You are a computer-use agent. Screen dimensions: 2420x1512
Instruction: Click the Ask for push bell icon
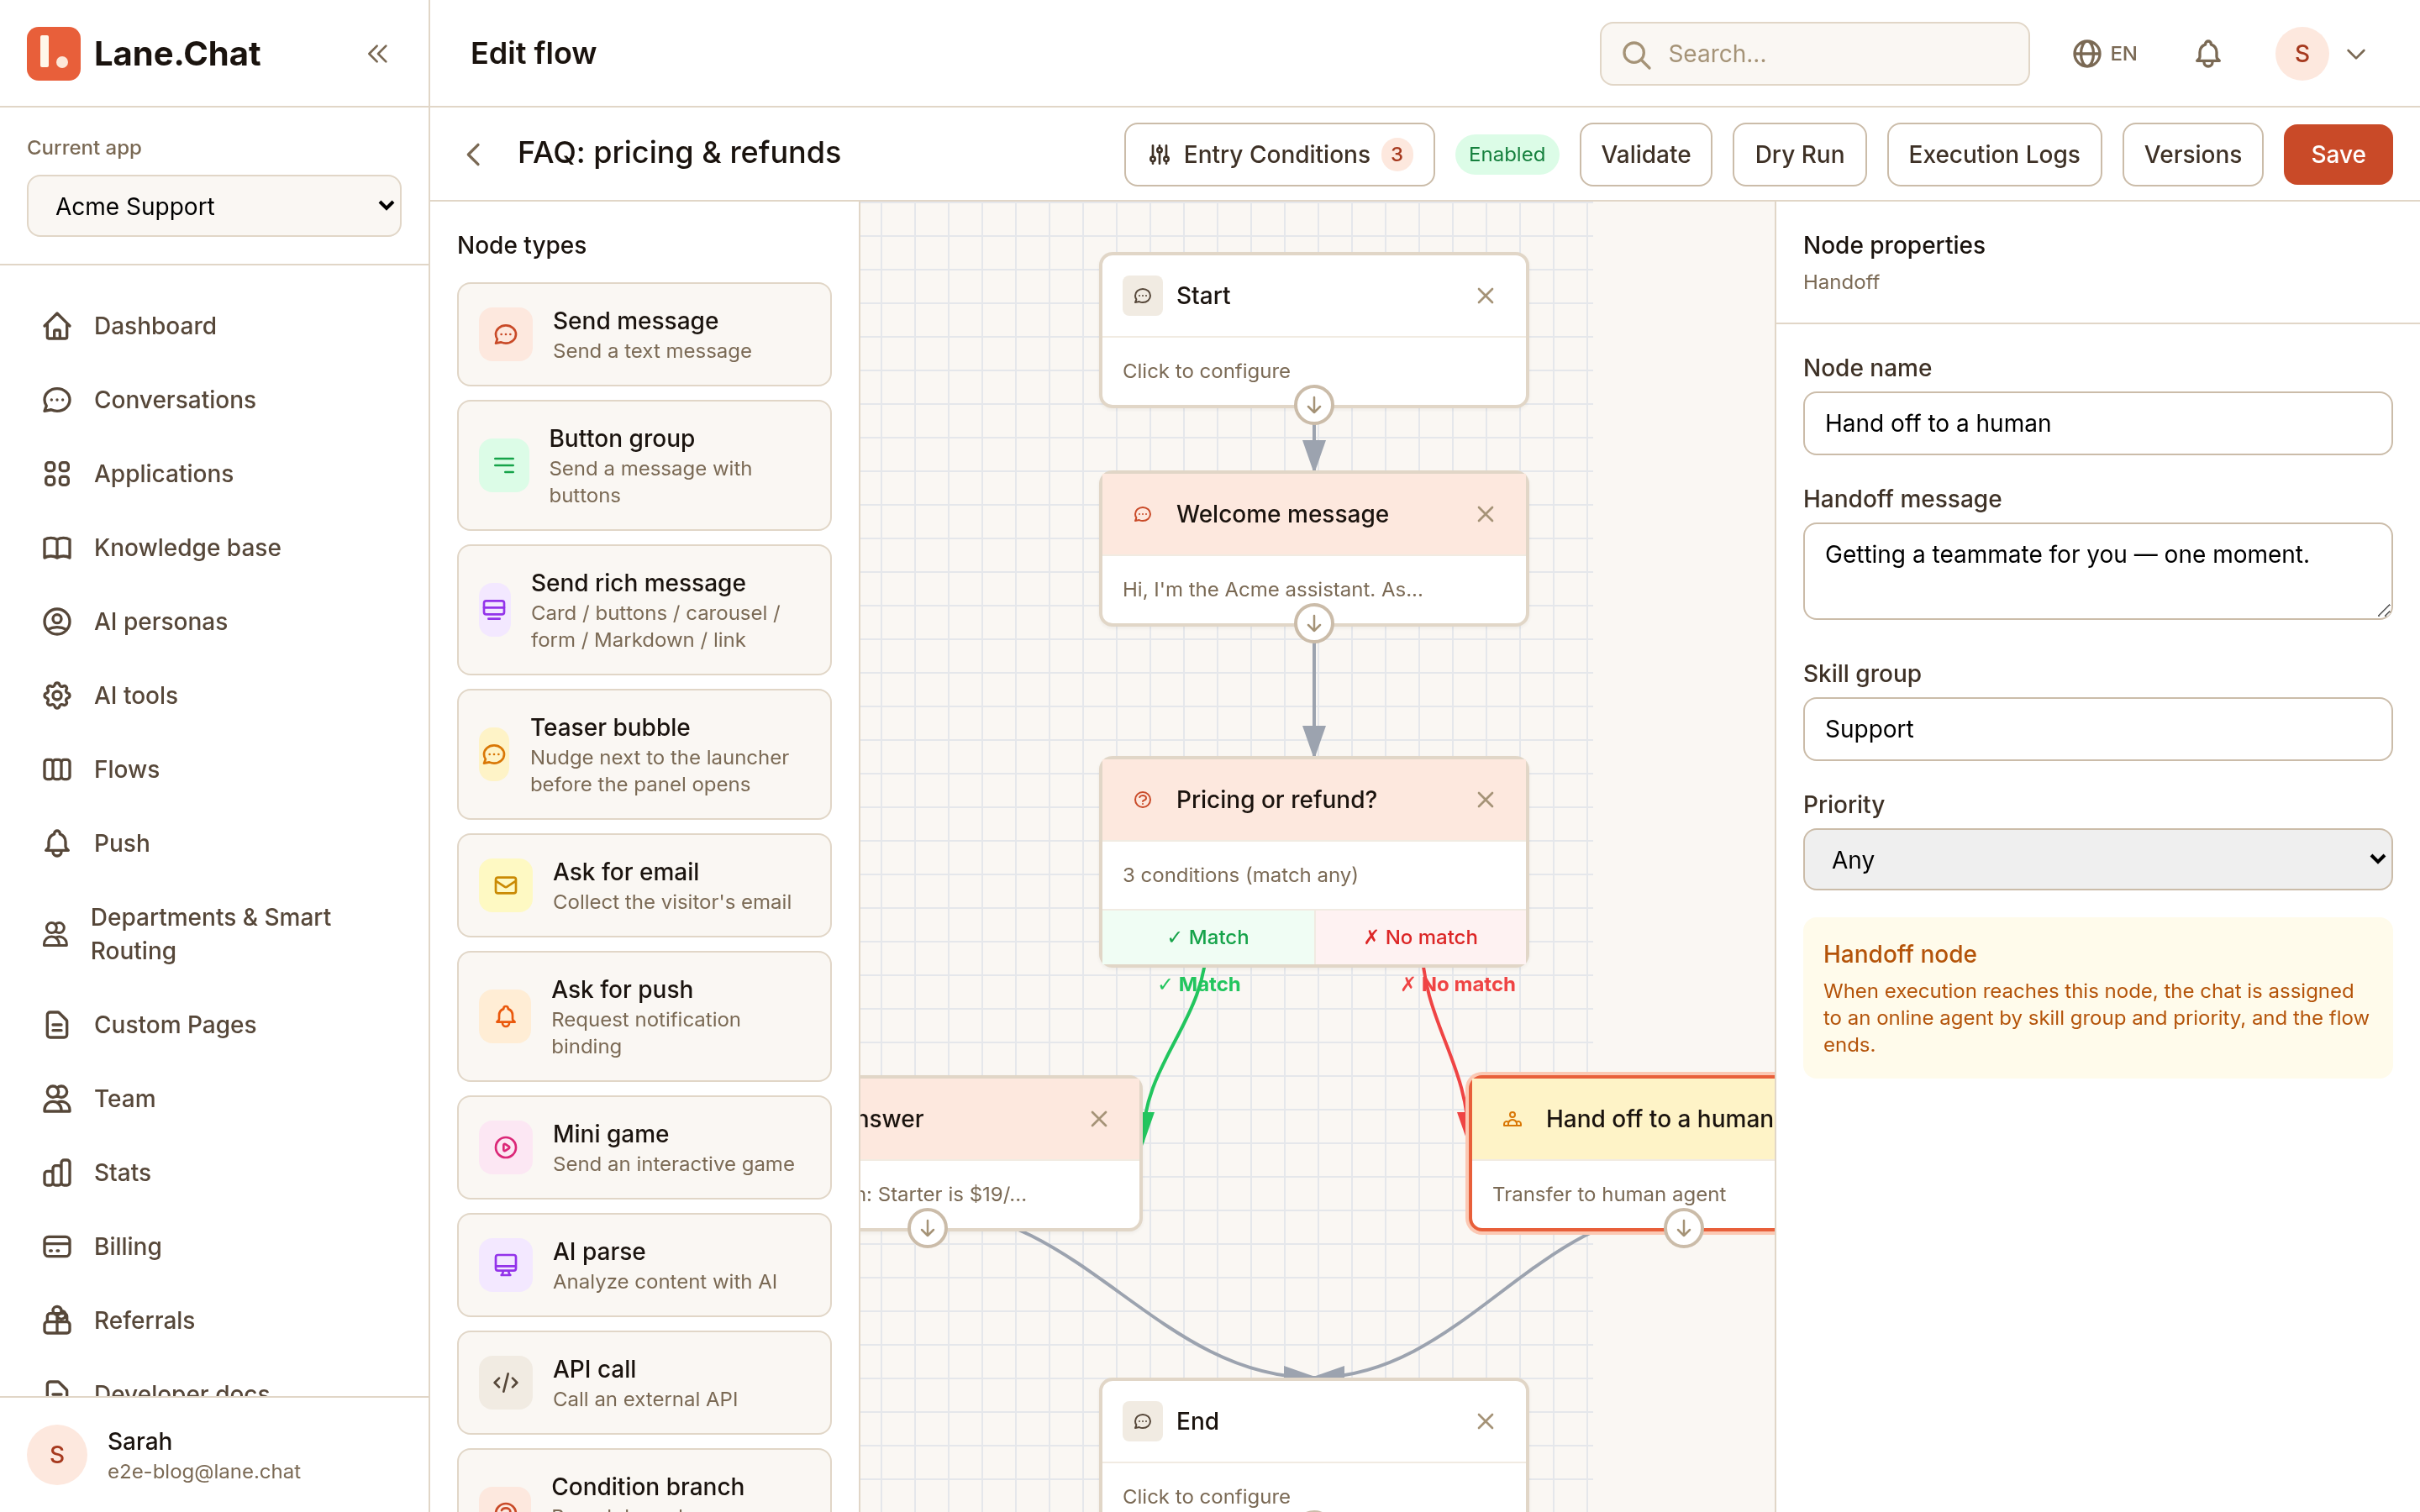[x=506, y=1017]
